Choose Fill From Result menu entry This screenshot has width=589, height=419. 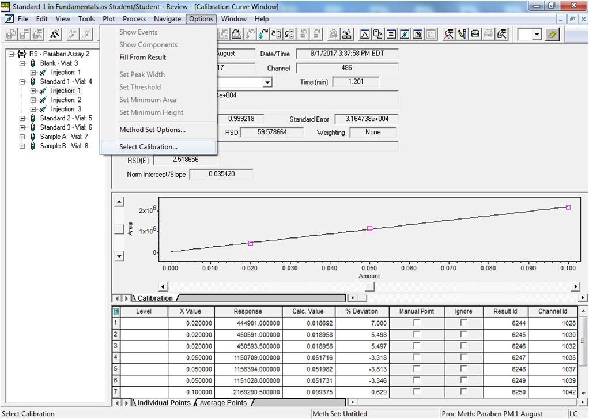(x=158, y=58)
